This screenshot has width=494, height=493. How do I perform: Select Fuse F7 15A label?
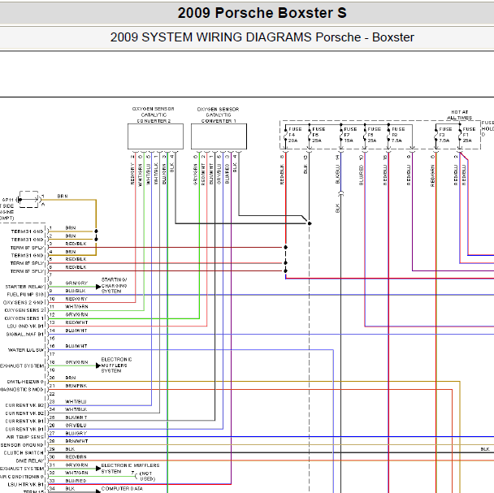(x=350, y=135)
